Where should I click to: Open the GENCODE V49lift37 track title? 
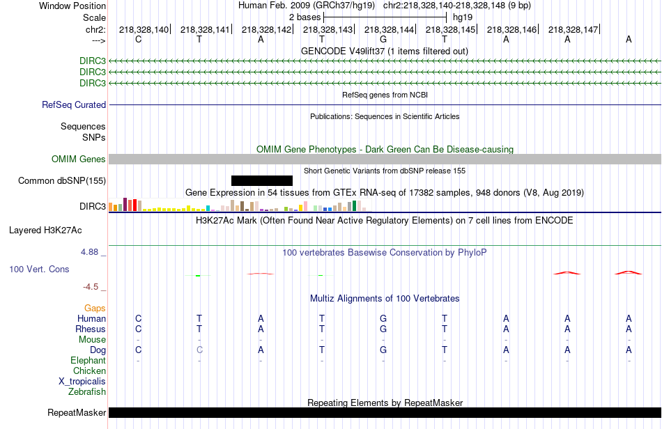[384, 51]
